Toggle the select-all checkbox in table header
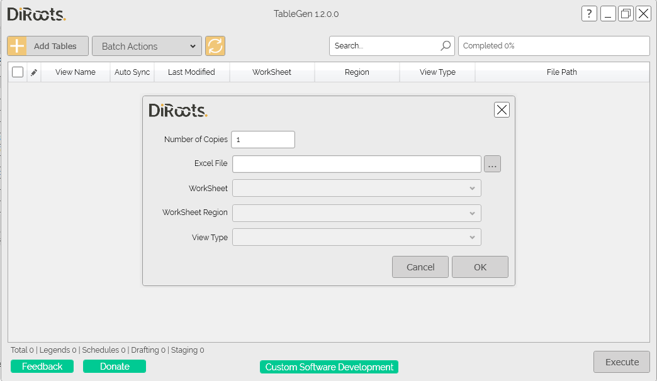This screenshot has width=657, height=381. pyautogui.click(x=18, y=72)
